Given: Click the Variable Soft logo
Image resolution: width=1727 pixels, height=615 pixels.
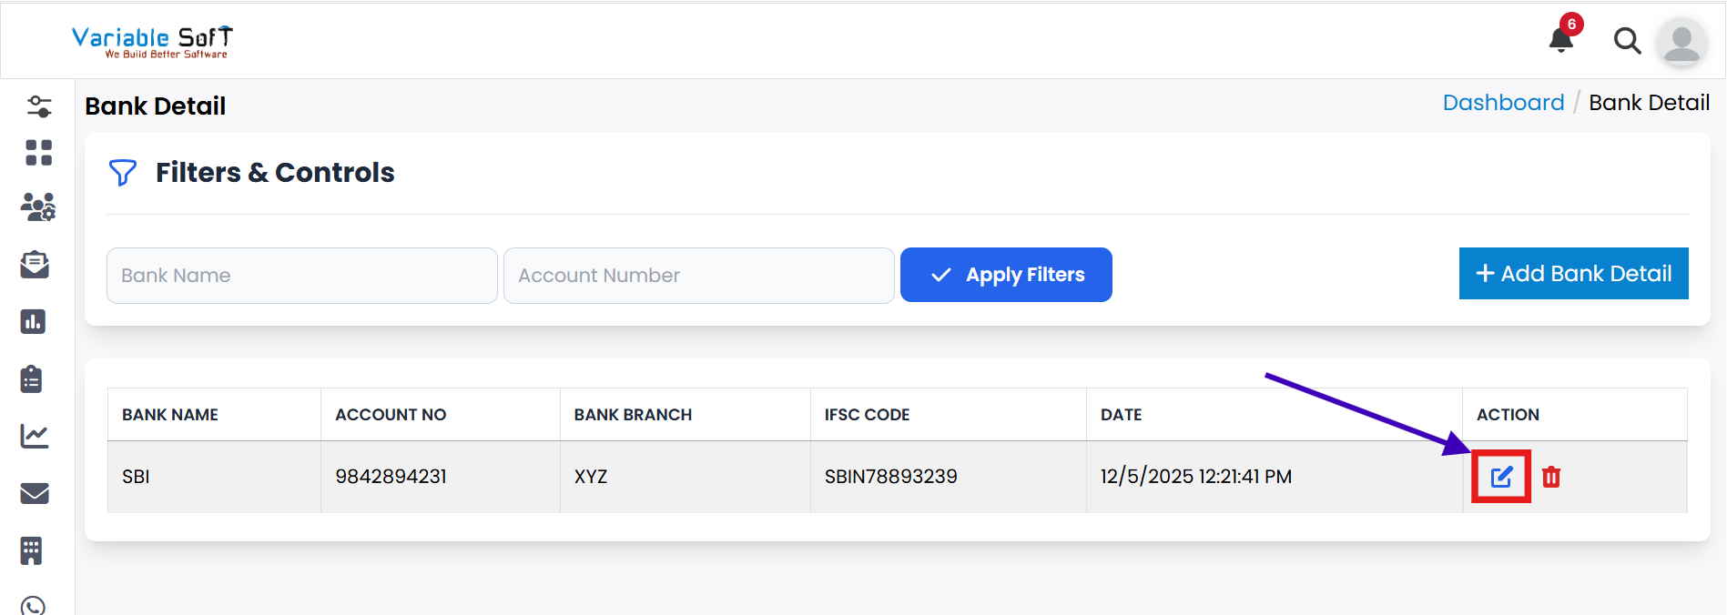Looking at the screenshot, I should 153,42.
